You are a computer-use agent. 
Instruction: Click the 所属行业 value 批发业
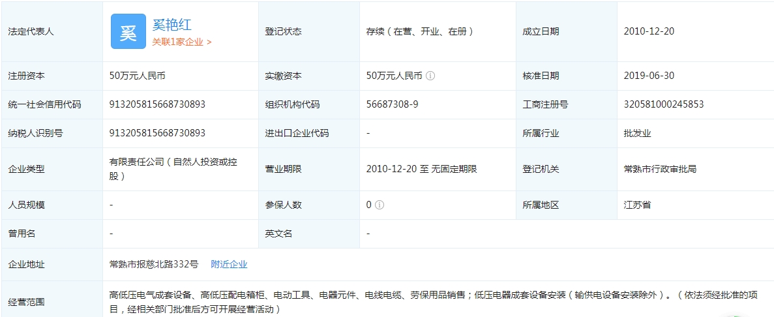click(637, 133)
